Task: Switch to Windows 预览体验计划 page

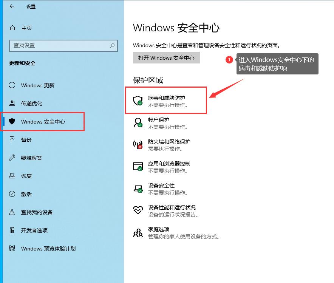Action: [x=48, y=249]
